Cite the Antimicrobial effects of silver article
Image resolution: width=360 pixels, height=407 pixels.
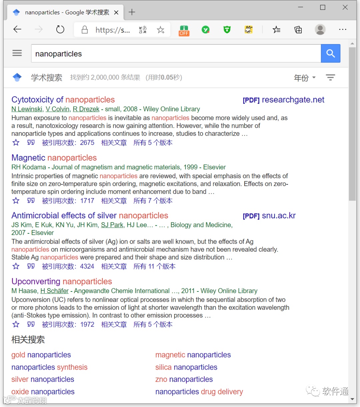[31, 266]
